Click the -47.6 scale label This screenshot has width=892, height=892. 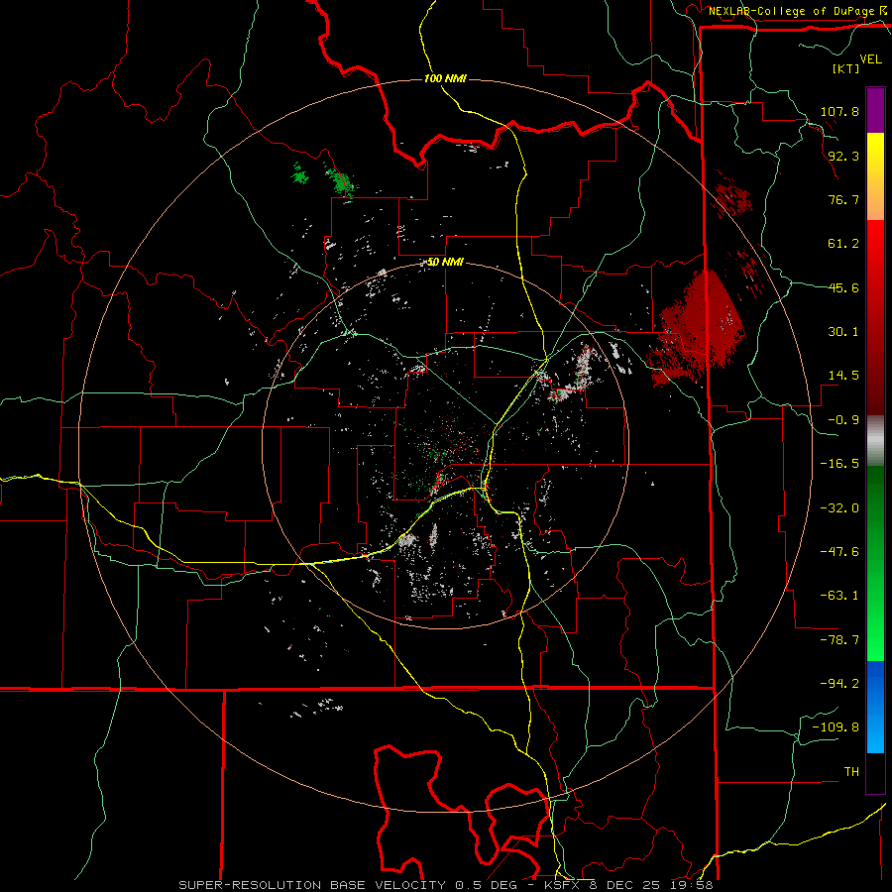coord(839,552)
